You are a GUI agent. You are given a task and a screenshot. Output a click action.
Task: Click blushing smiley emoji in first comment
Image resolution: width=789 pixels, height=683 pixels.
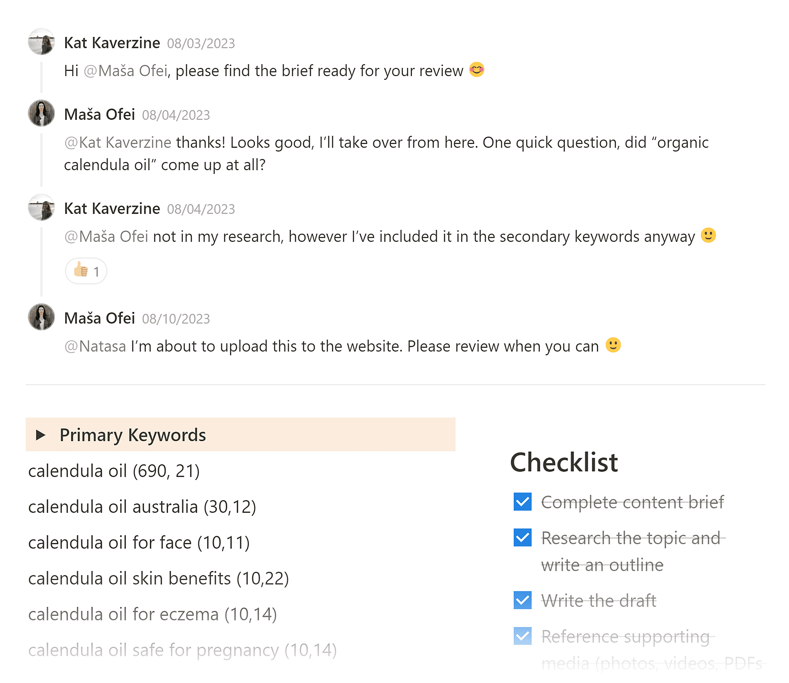476,70
